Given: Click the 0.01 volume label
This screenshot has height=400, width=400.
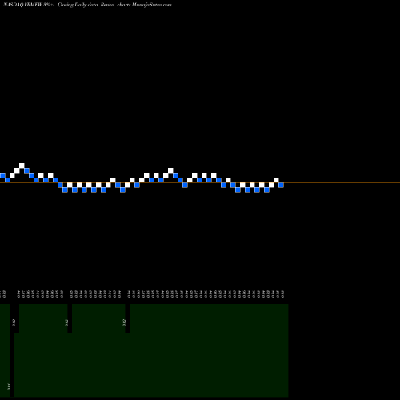Looking at the screenshot, I should pos(9,386).
